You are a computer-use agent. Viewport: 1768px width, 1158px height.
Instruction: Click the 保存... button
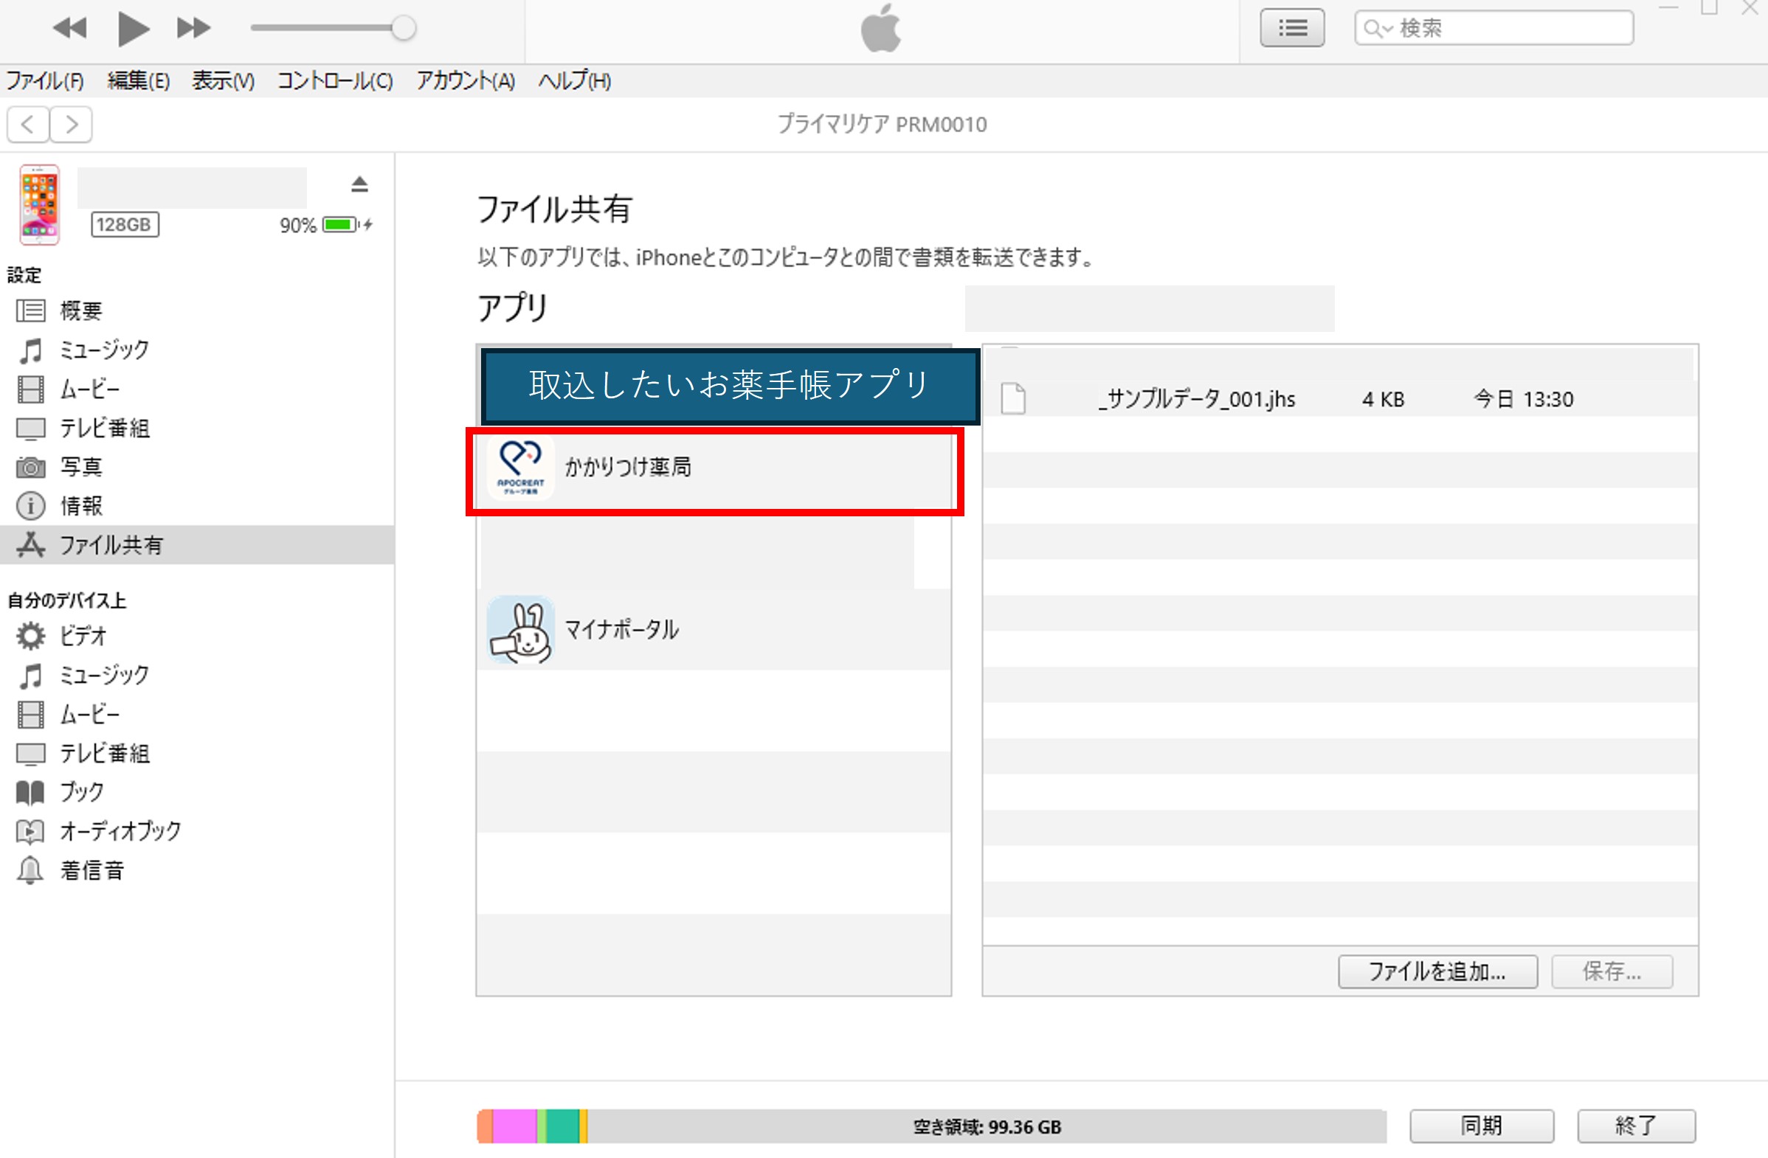coord(1612,971)
